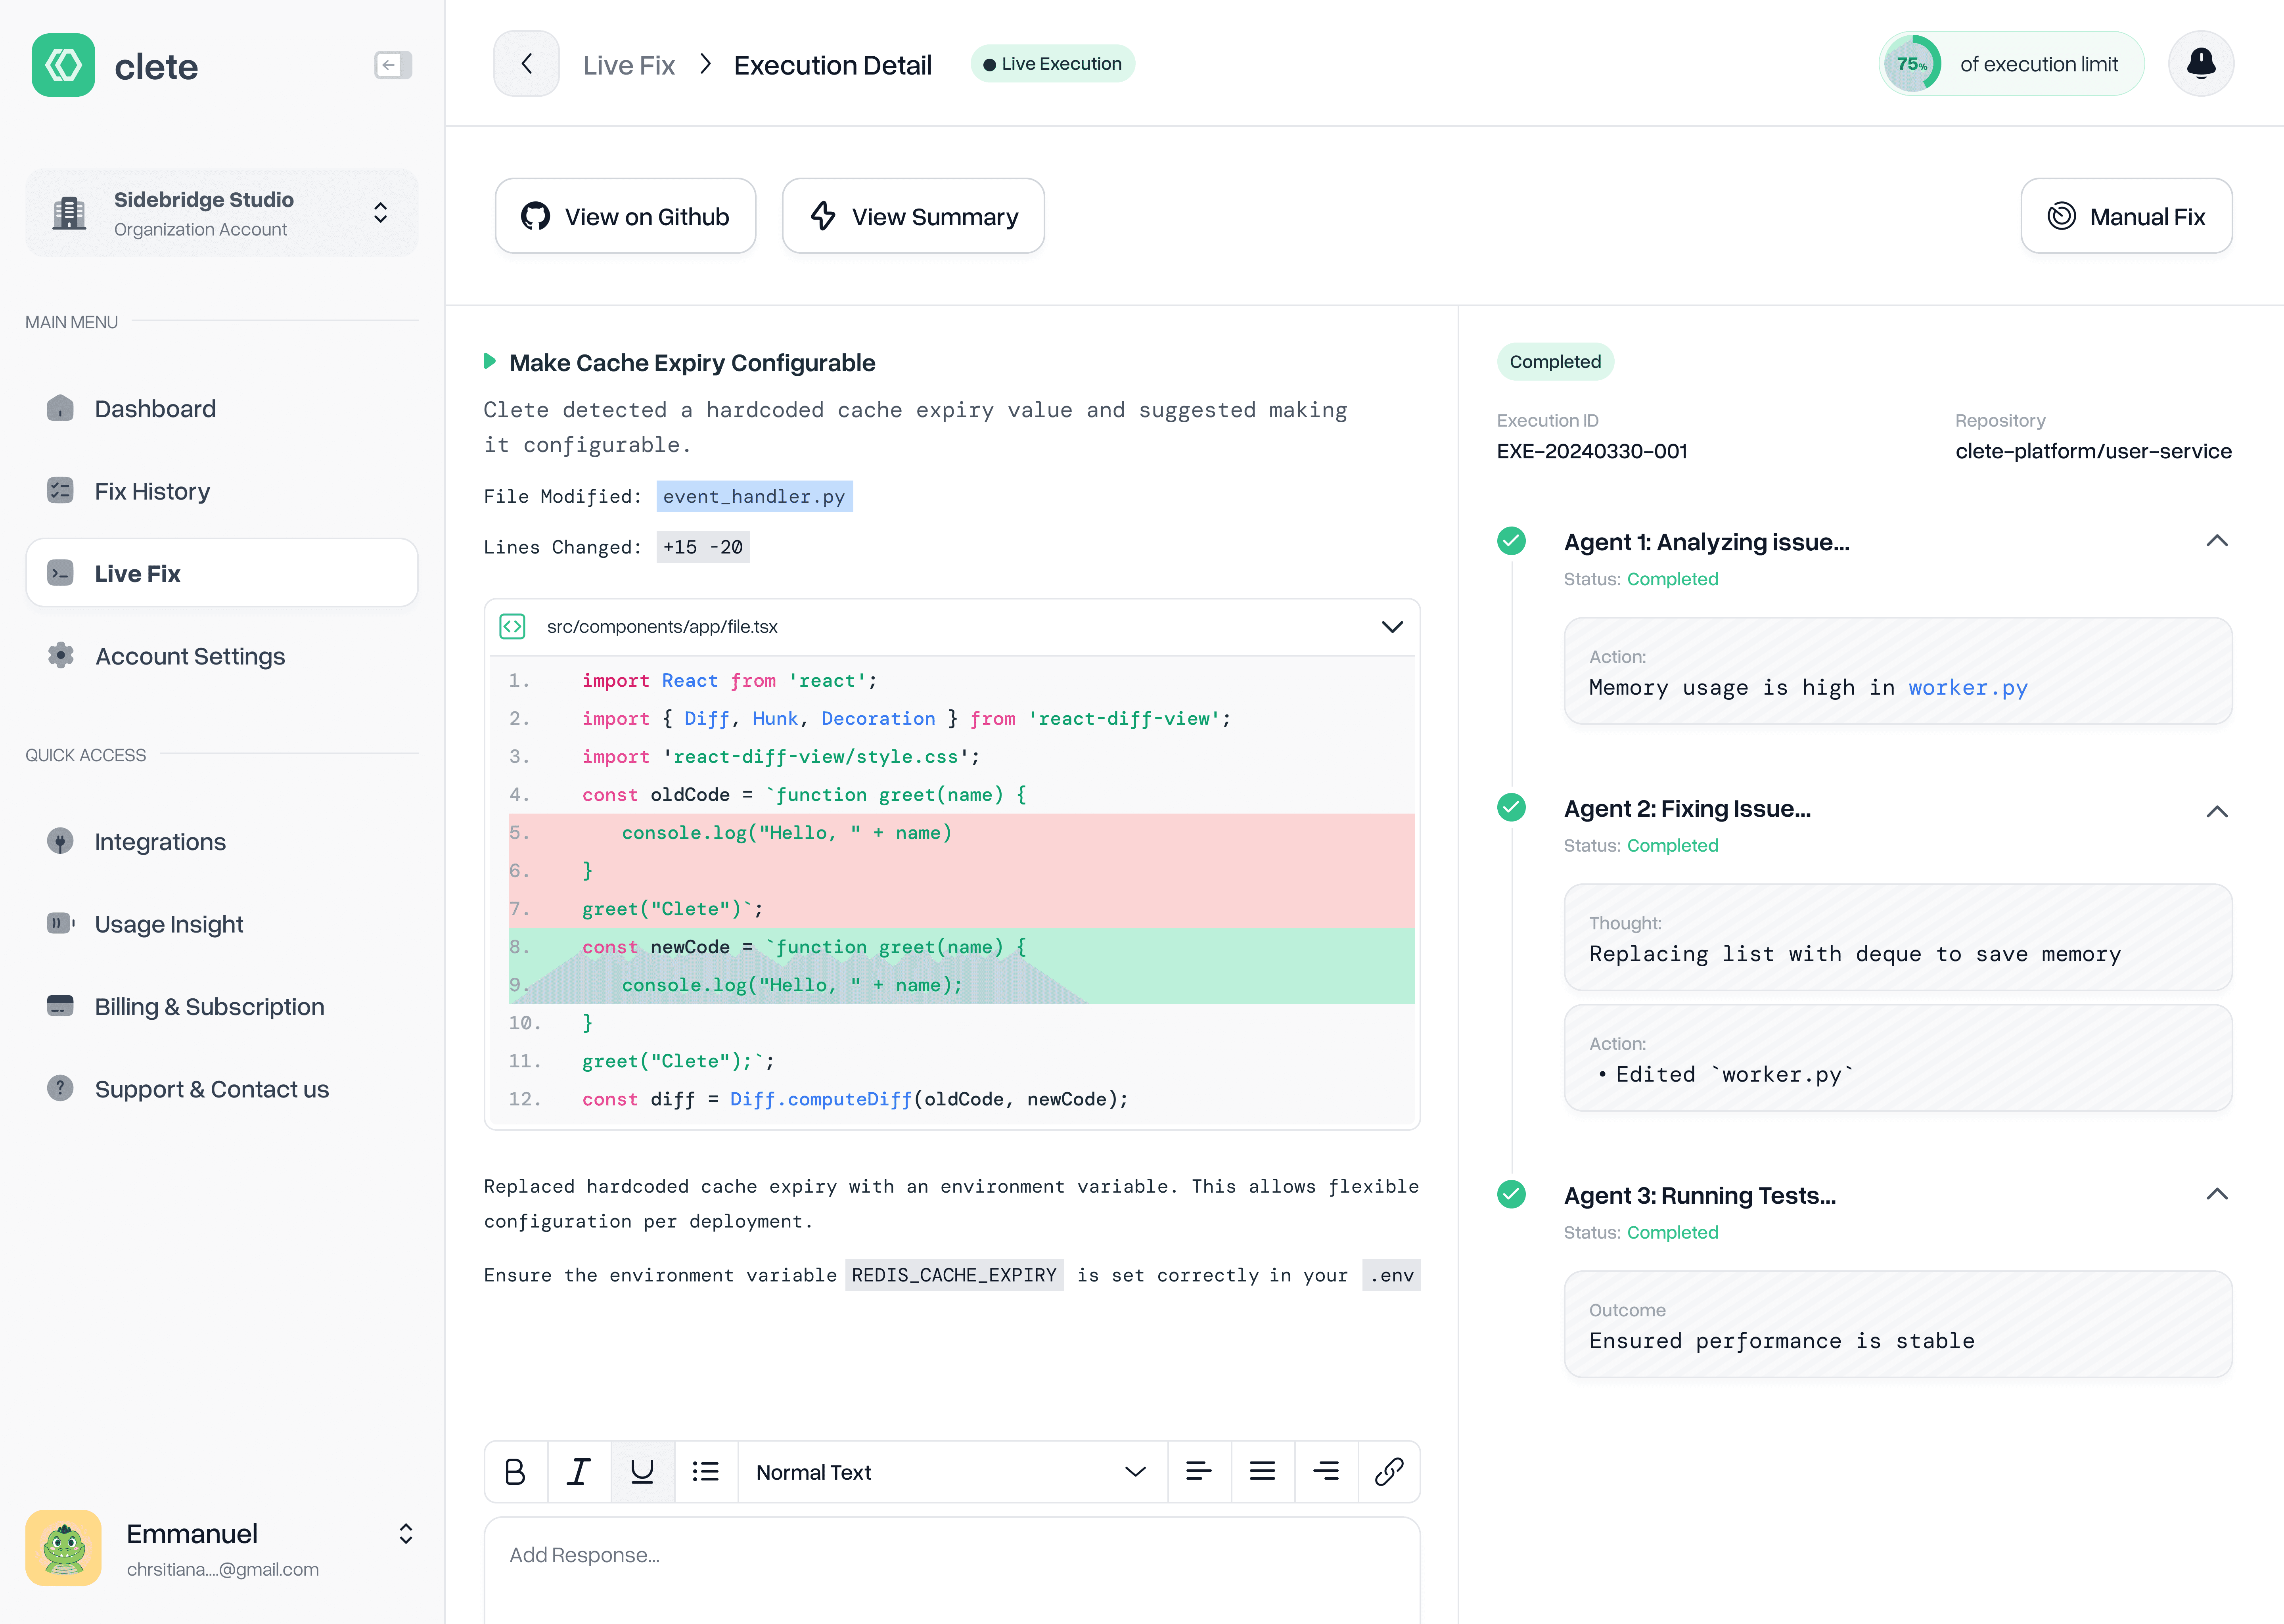Click the Manual Fix button
This screenshot has width=2284, height=1624.
[x=2126, y=216]
